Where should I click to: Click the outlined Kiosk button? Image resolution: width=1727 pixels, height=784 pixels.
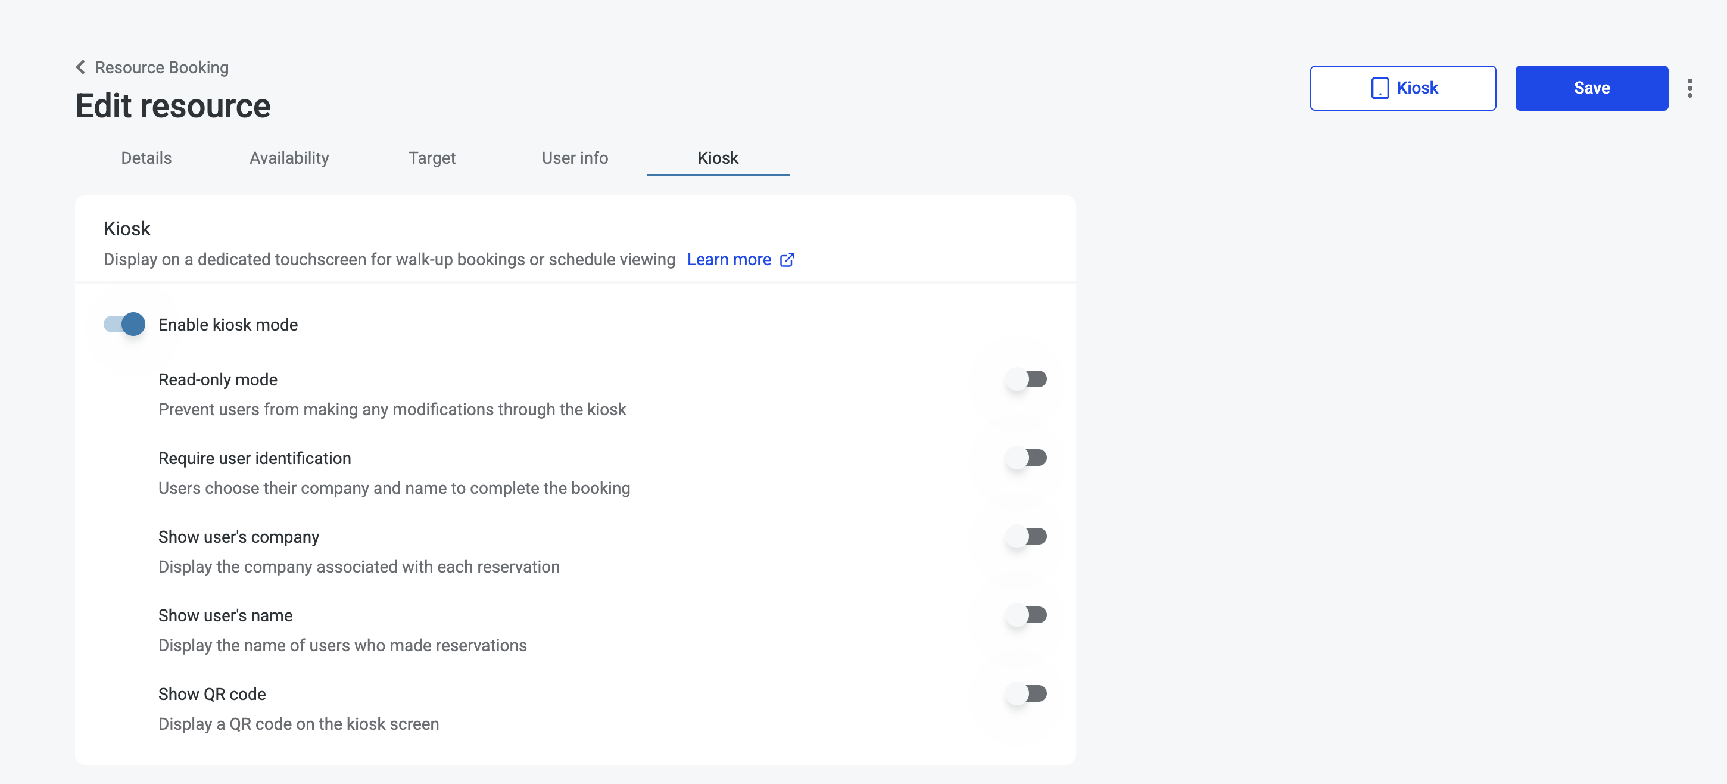click(x=1402, y=88)
